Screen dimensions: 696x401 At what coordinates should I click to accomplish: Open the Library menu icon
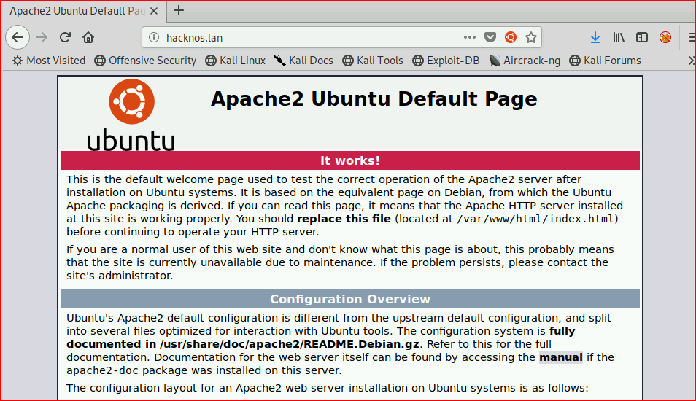(x=619, y=37)
